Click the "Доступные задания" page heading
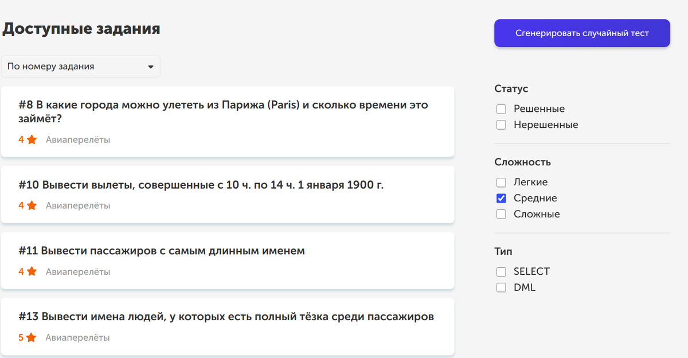 click(82, 28)
